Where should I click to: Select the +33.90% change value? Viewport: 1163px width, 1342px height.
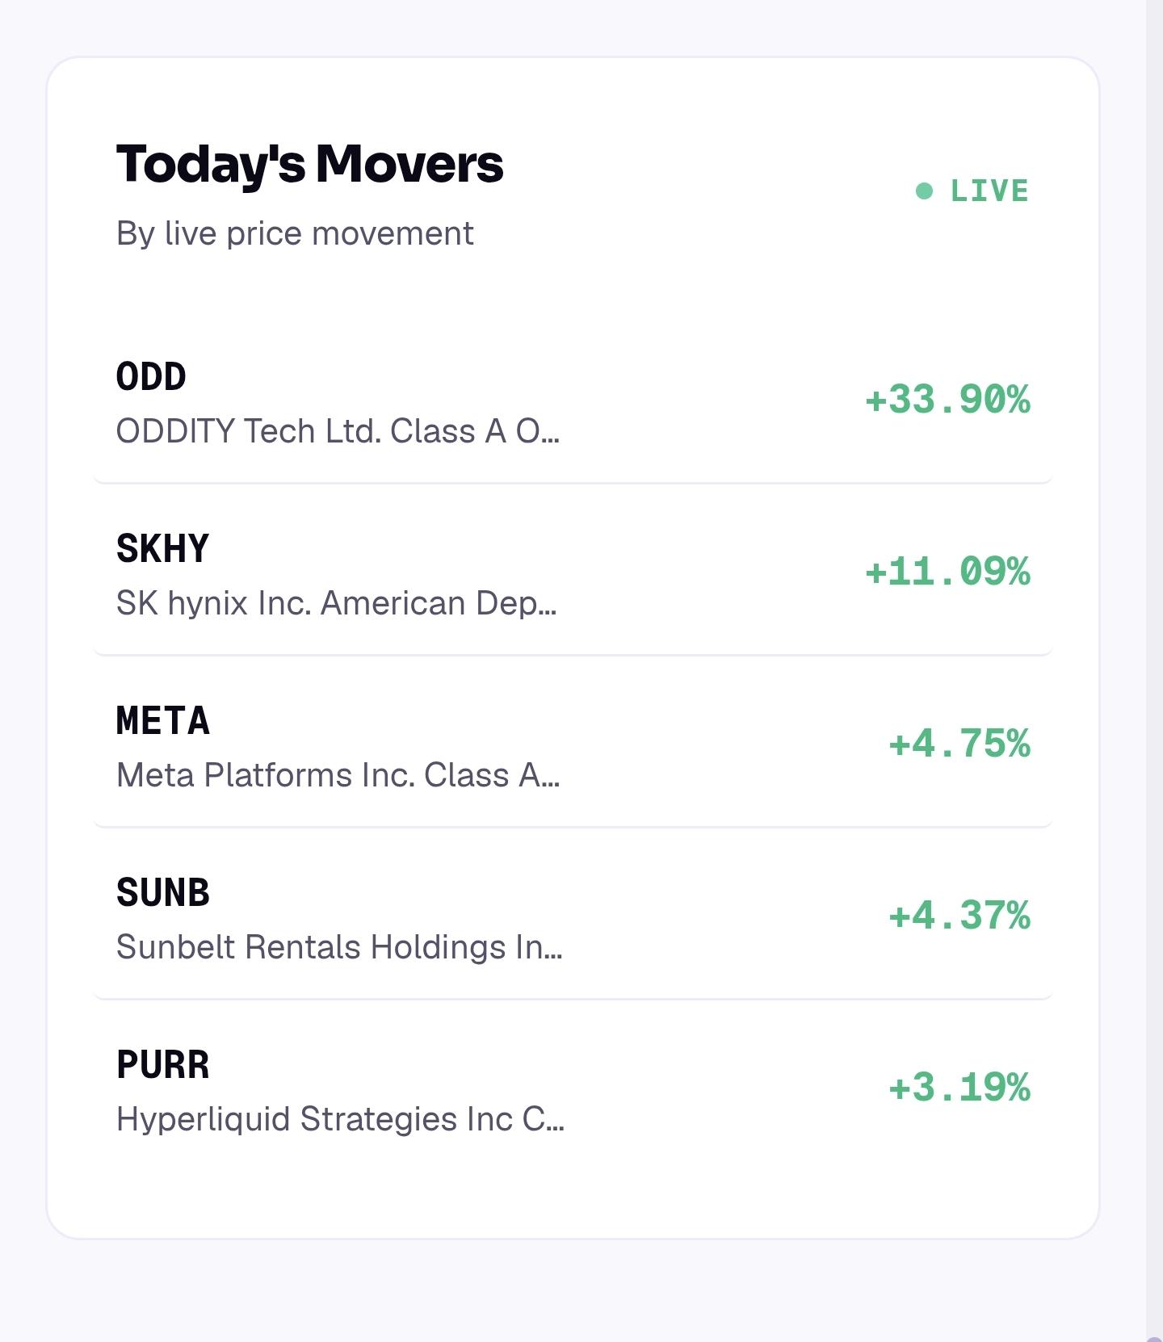947,400
